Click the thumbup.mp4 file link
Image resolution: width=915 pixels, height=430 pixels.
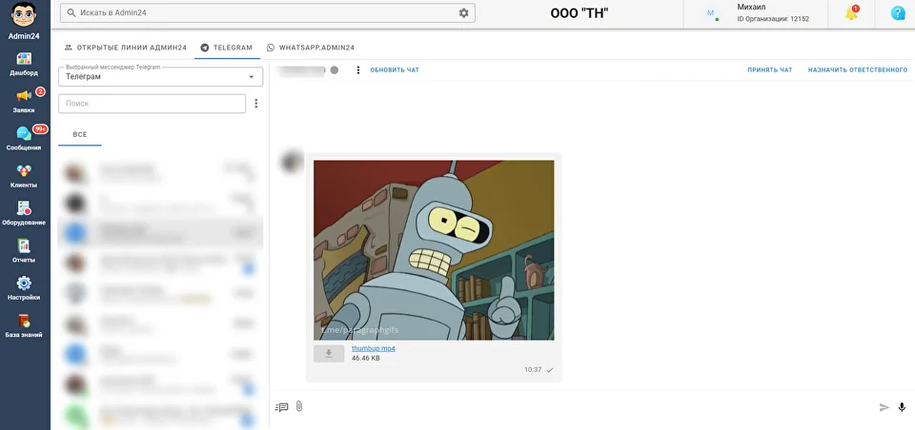pos(373,348)
